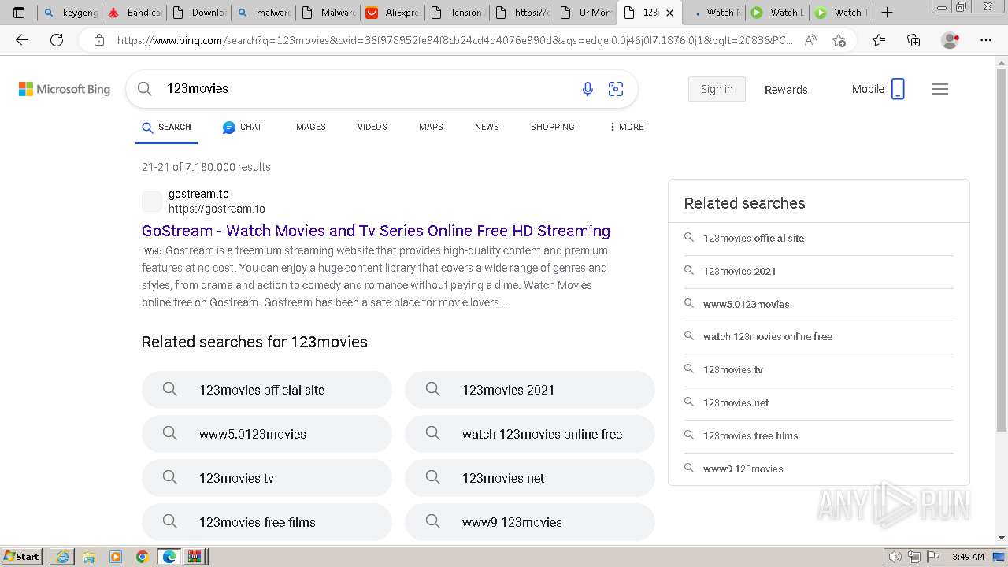Open the browser profile avatar

click(951, 39)
